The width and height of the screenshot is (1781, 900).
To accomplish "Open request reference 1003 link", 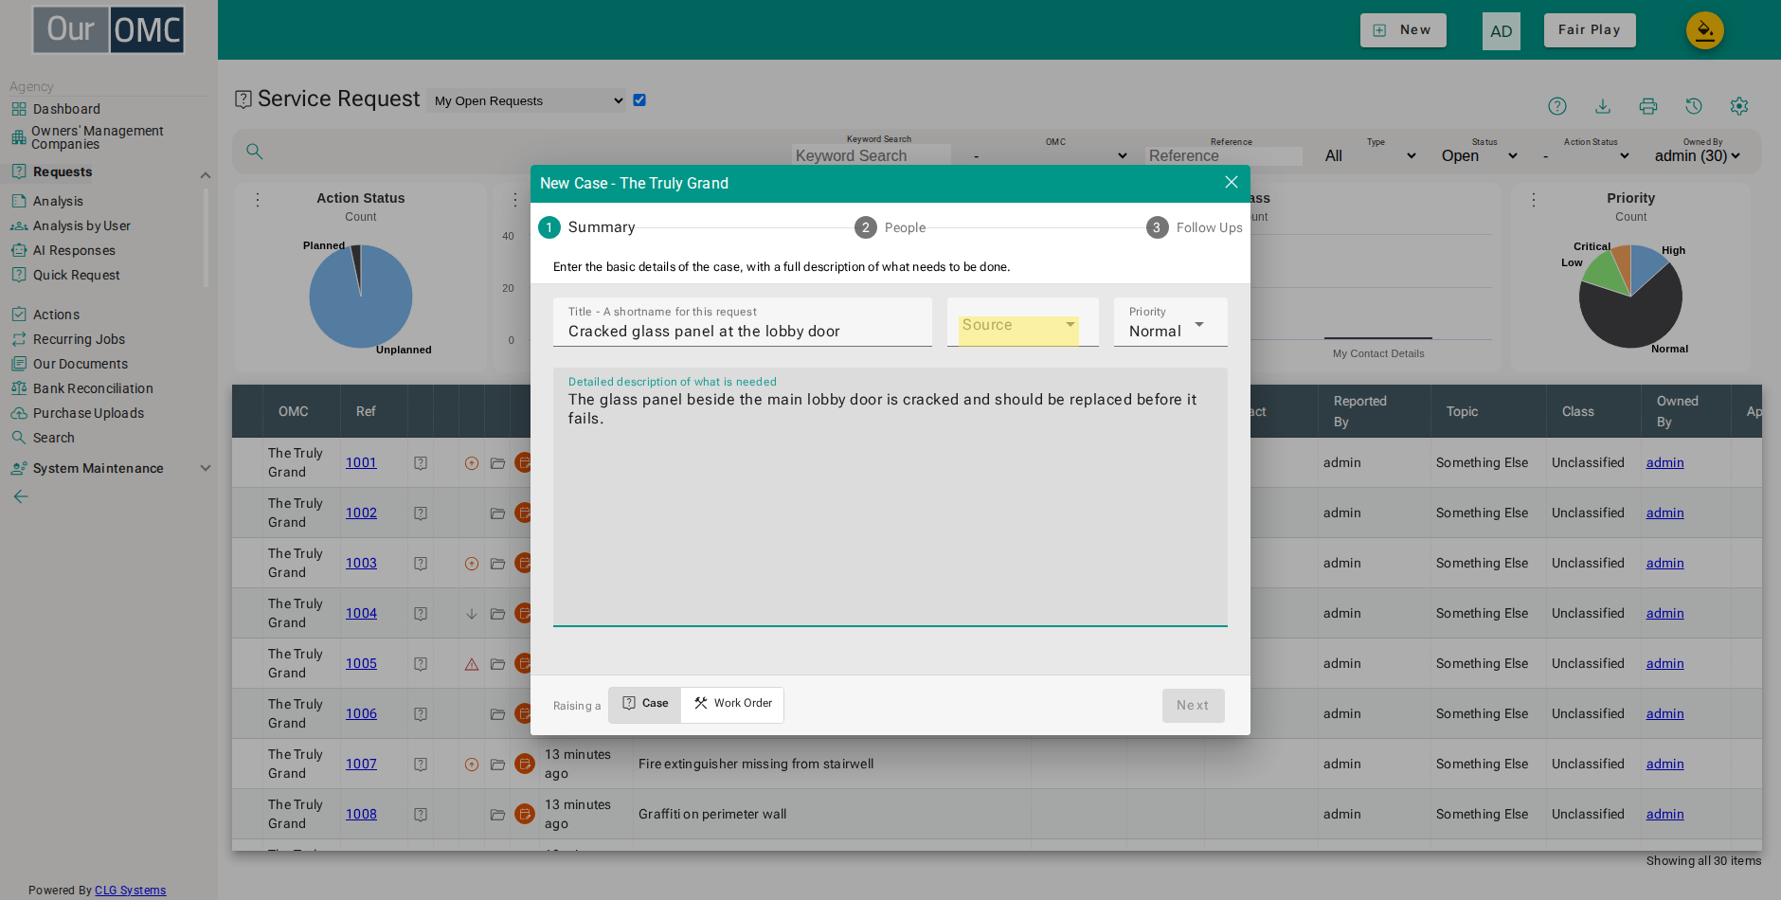I will point(361,563).
